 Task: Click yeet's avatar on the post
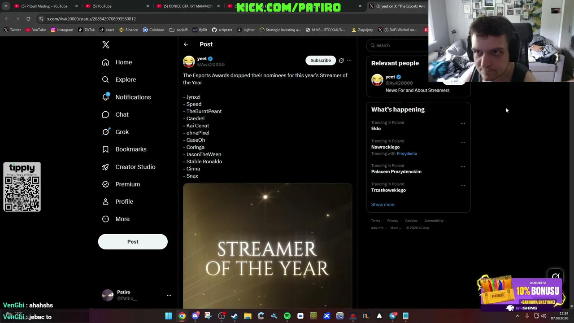[x=189, y=61]
